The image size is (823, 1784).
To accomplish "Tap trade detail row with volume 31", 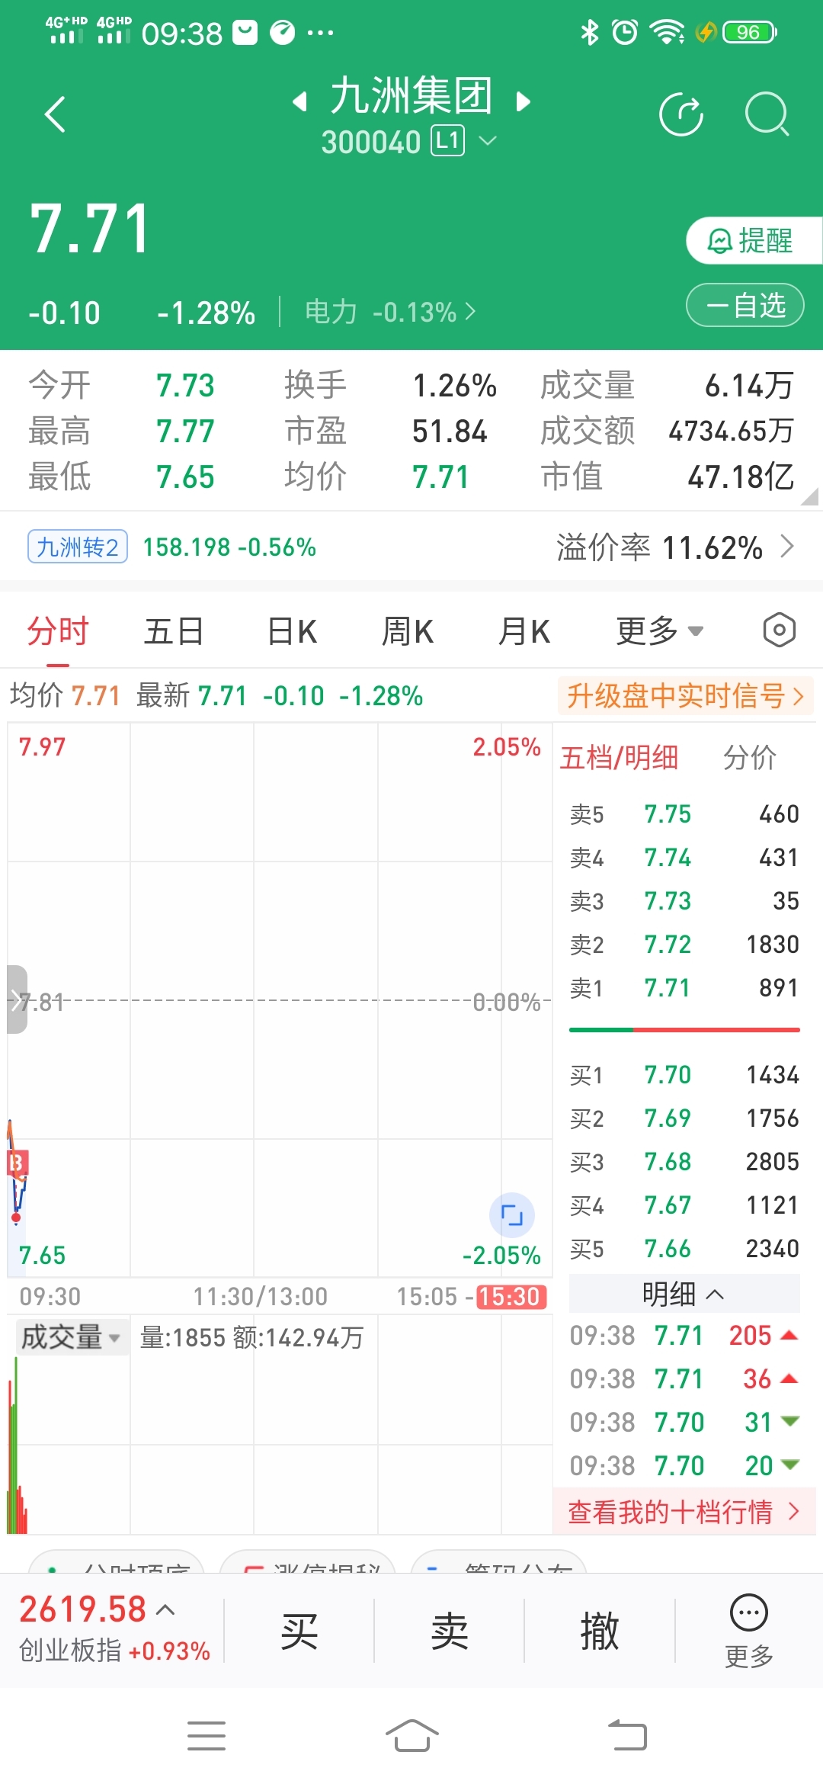I will pyautogui.click(x=684, y=1422).
